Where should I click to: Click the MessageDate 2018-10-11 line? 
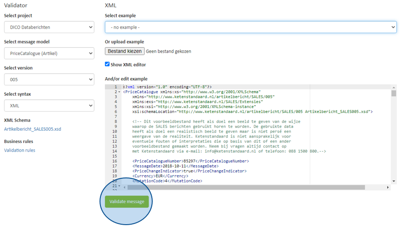point(175,166)
